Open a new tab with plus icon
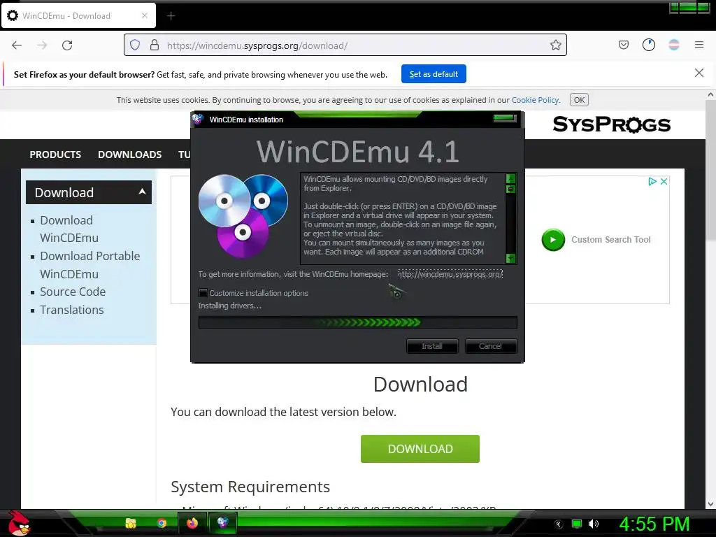The height and width of the screenshot is (537, 716). click(x=171, y=16)
